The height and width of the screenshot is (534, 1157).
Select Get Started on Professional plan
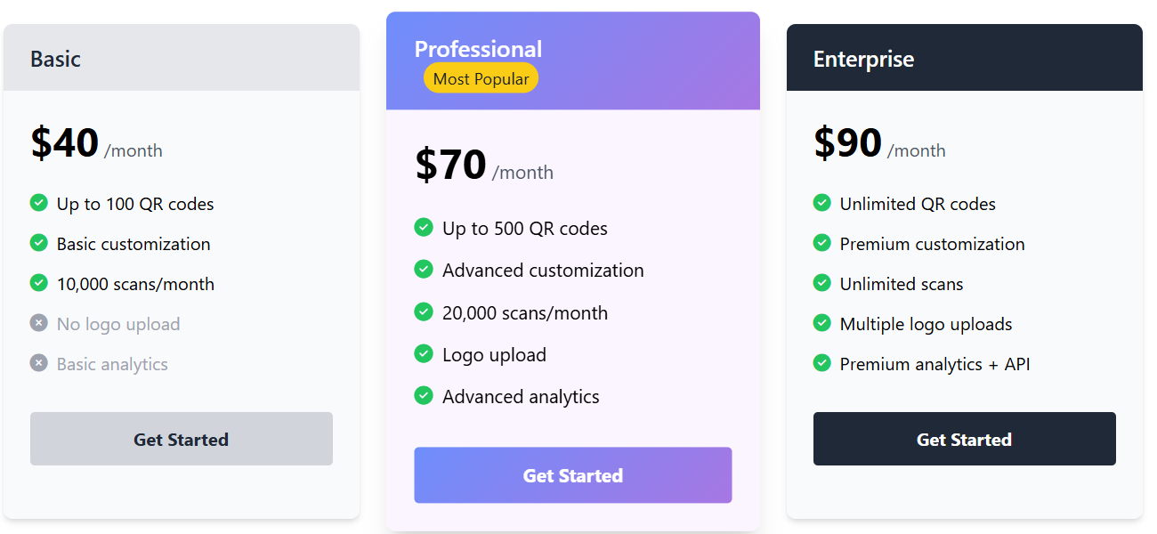click(573, 475)
